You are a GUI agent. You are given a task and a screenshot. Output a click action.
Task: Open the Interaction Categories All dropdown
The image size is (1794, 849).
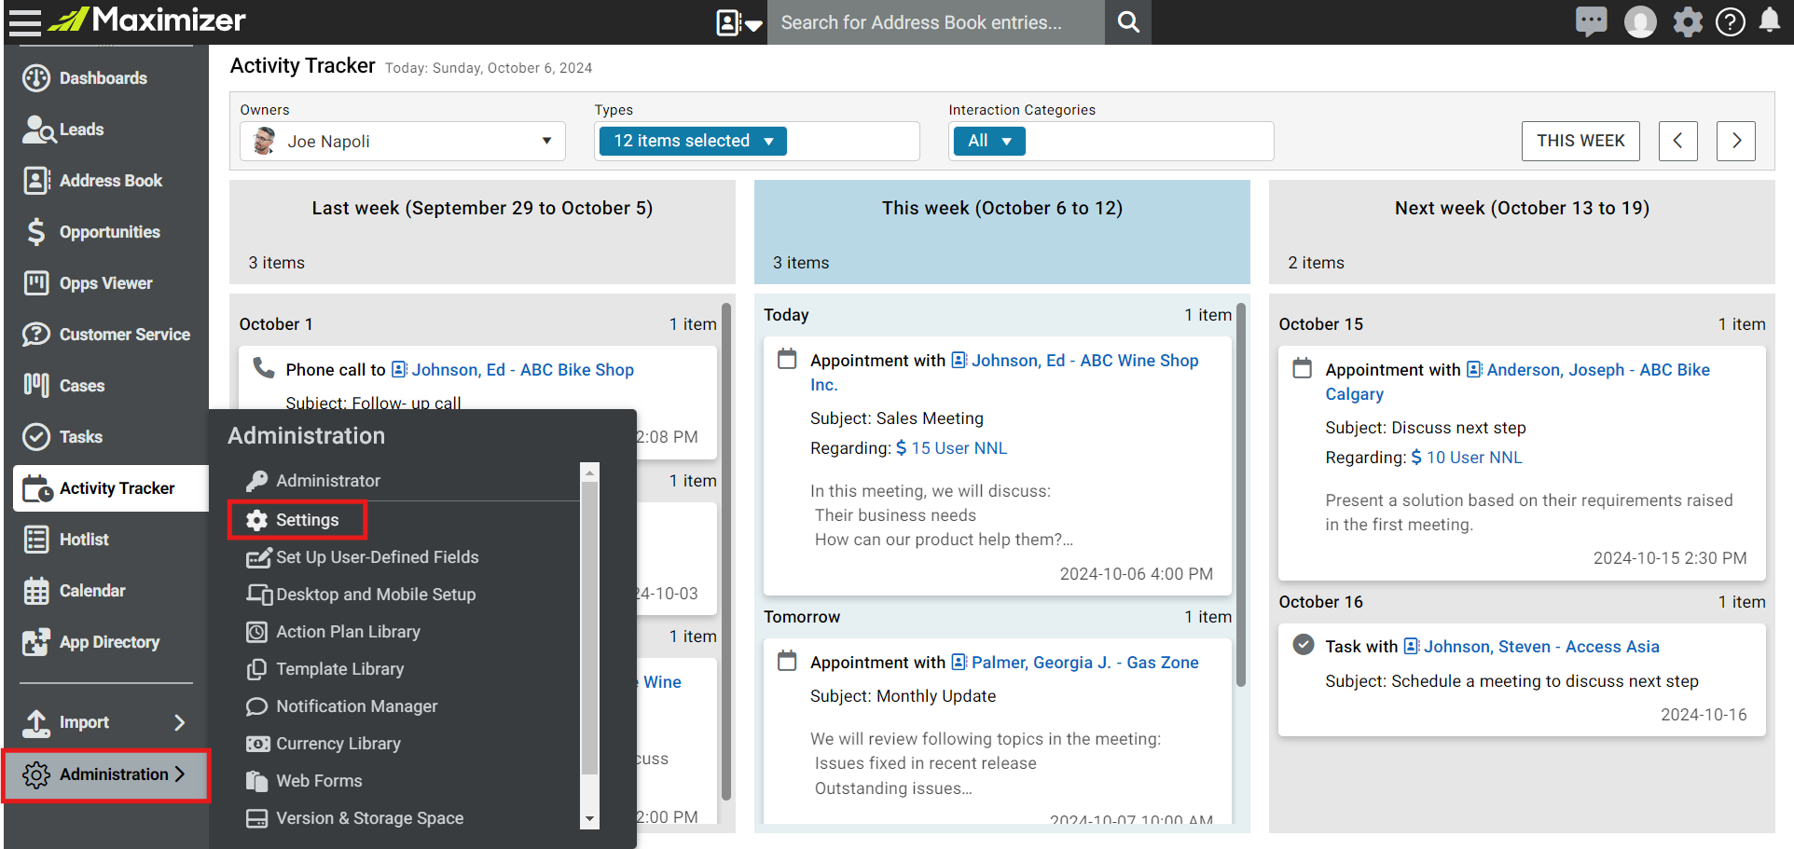pyautogui.click(x=988, y=141)
